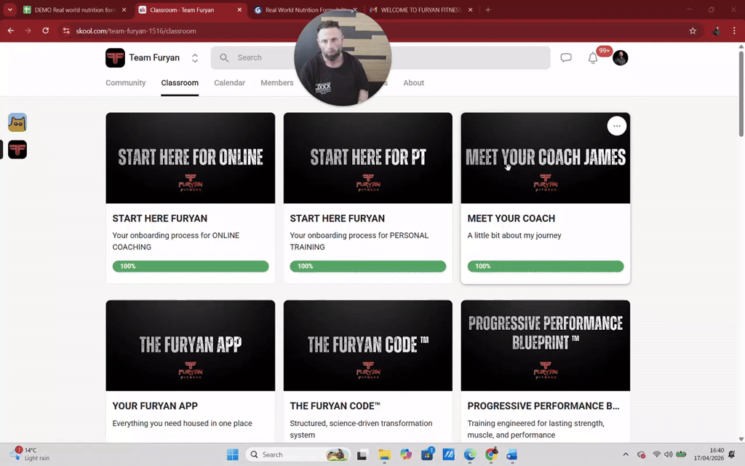Select the Team Furyan logo in left sidebar
Viewport: 745px width, 466px height.
coord(17,149)
